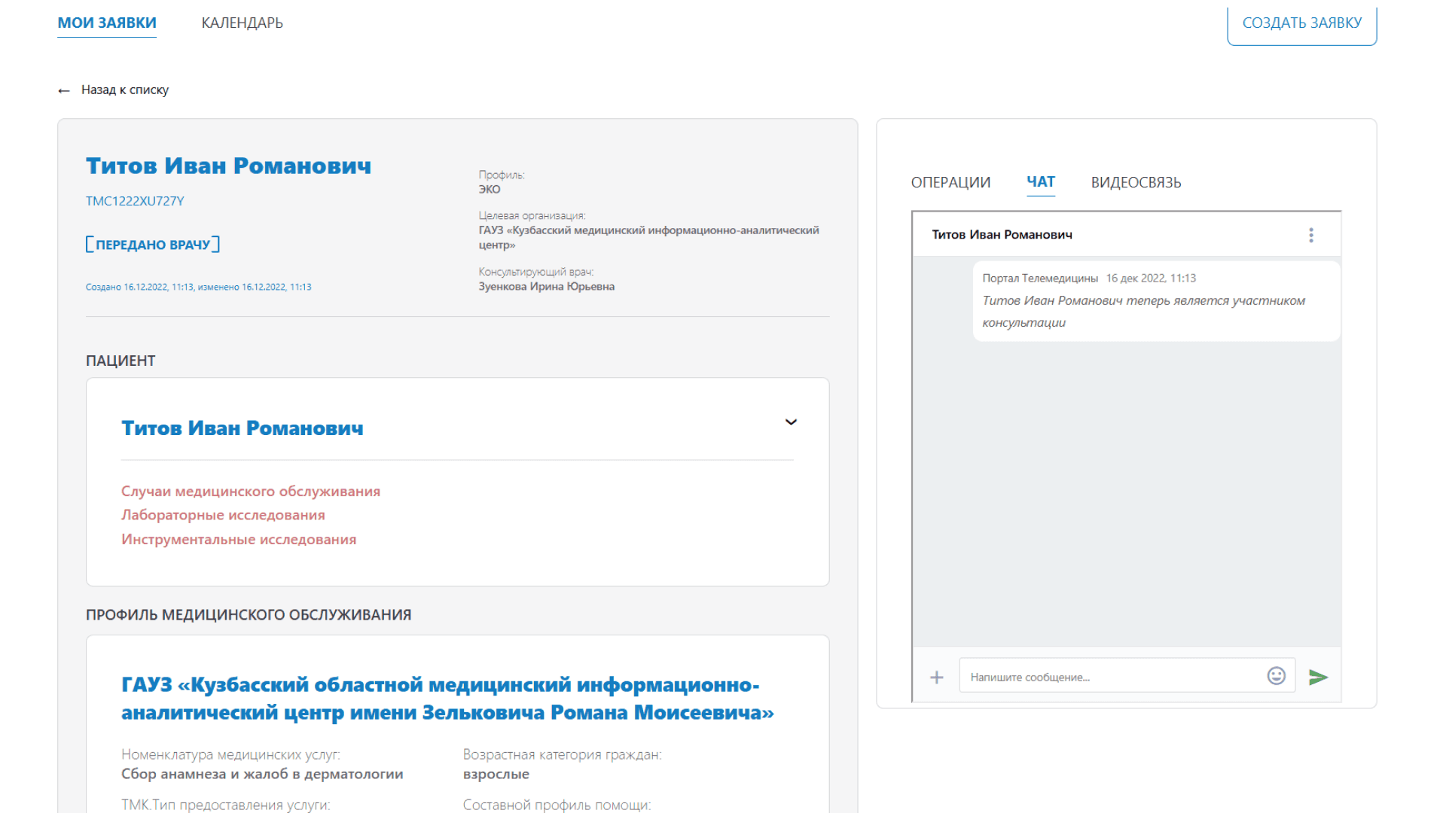Switch to the ОПЕРАЦИИ tab
Image resolution: width=1446 pixels, height=813 pixels.
coord(950,182)
